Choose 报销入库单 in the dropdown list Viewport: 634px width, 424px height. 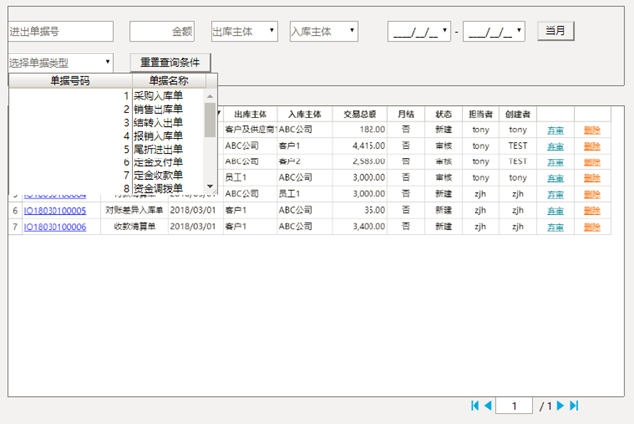coord(158,136)
